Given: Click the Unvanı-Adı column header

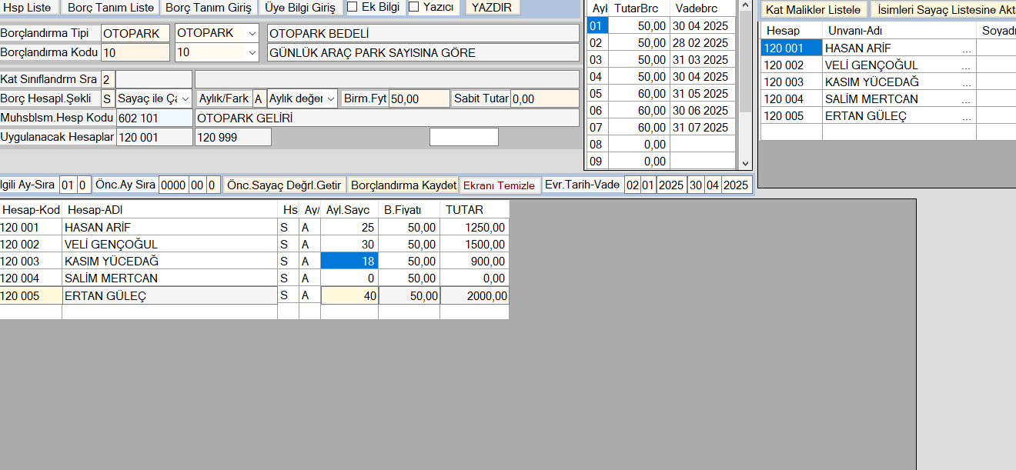Looking at the screenshot, I should click(899, 31).
